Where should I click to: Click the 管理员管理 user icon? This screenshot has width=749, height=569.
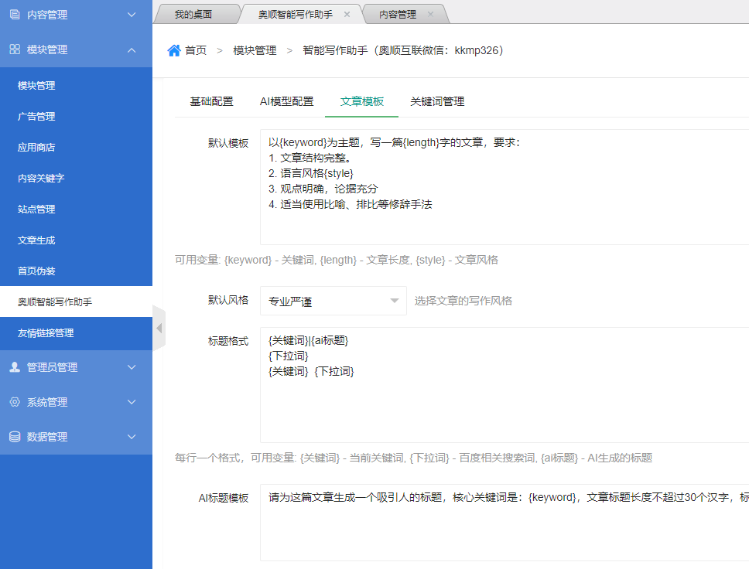click(x=15, y=367)
